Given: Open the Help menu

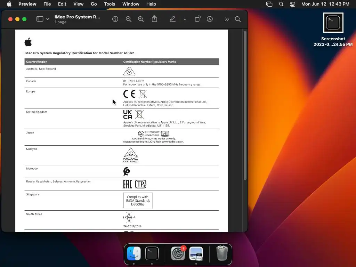Looking at the screenshot, I should (x=151, y=4).
